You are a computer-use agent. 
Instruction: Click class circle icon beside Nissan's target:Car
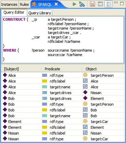point(85,139)
